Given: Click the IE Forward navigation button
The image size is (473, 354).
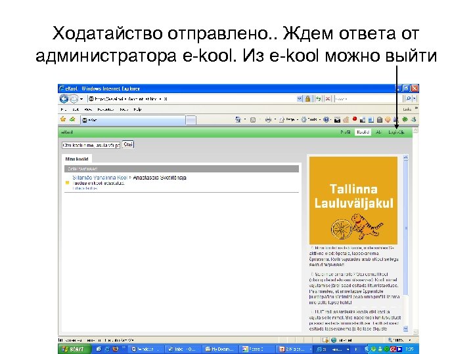Looking at the screenshot, I should tap(74, 99).
